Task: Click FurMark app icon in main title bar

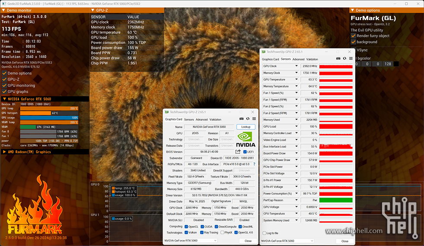Action: (4, 3)
